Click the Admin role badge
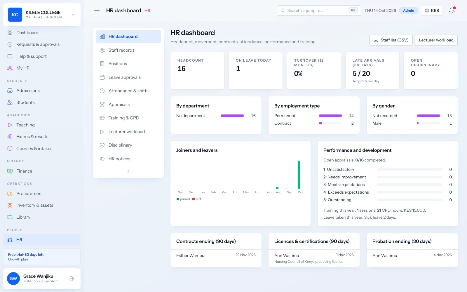 [x=409, y=11]
